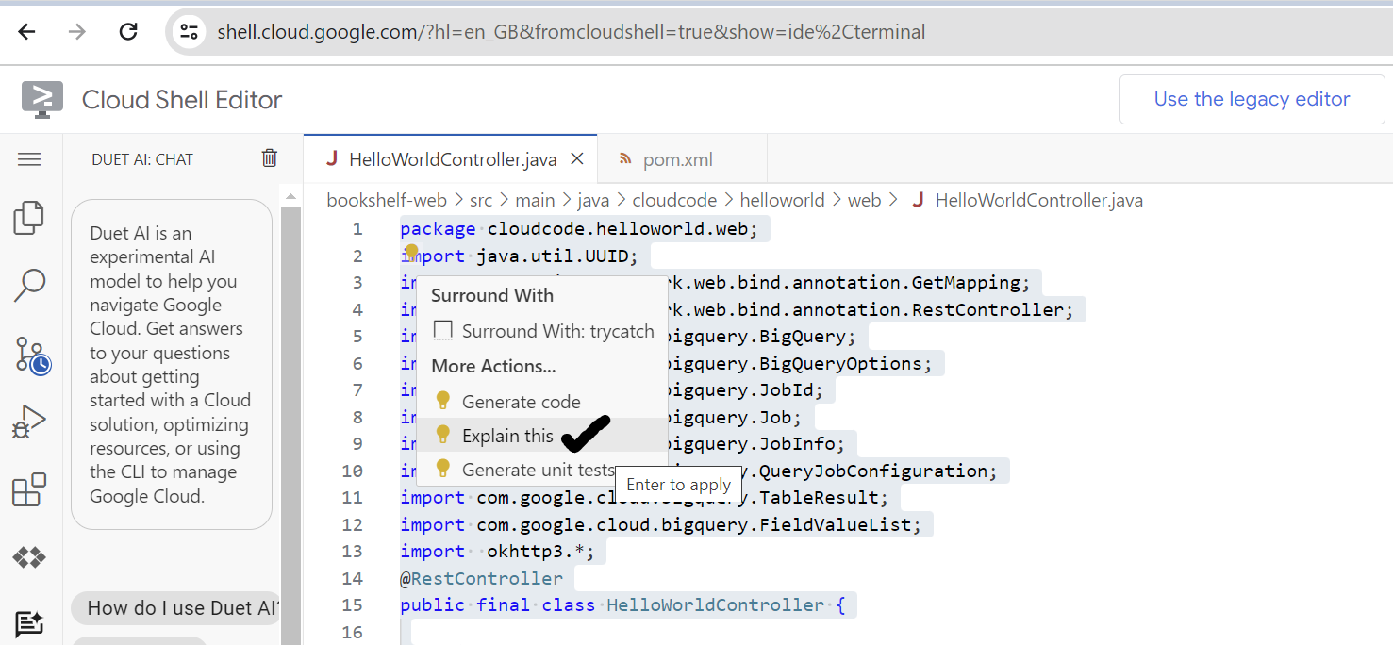Close the HelloWorldController.java tab
Screen dimensions: 1393x645
[577, 159]
